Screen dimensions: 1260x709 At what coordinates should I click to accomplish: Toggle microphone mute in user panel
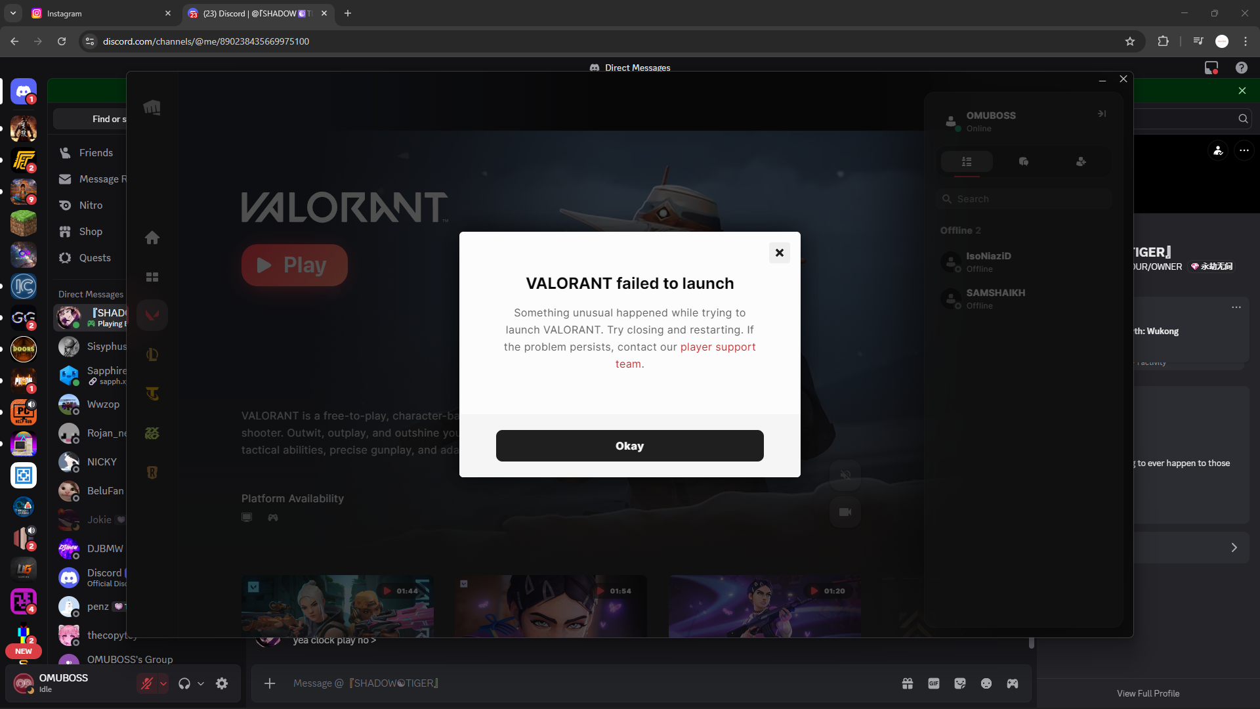(x=147, y=683)
